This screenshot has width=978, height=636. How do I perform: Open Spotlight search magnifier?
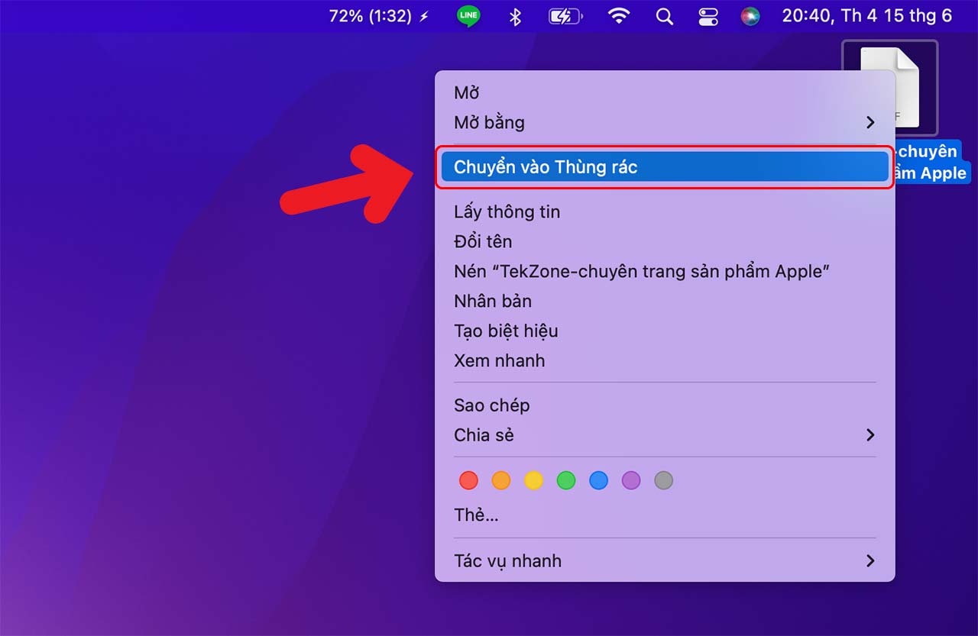(665, 16)
